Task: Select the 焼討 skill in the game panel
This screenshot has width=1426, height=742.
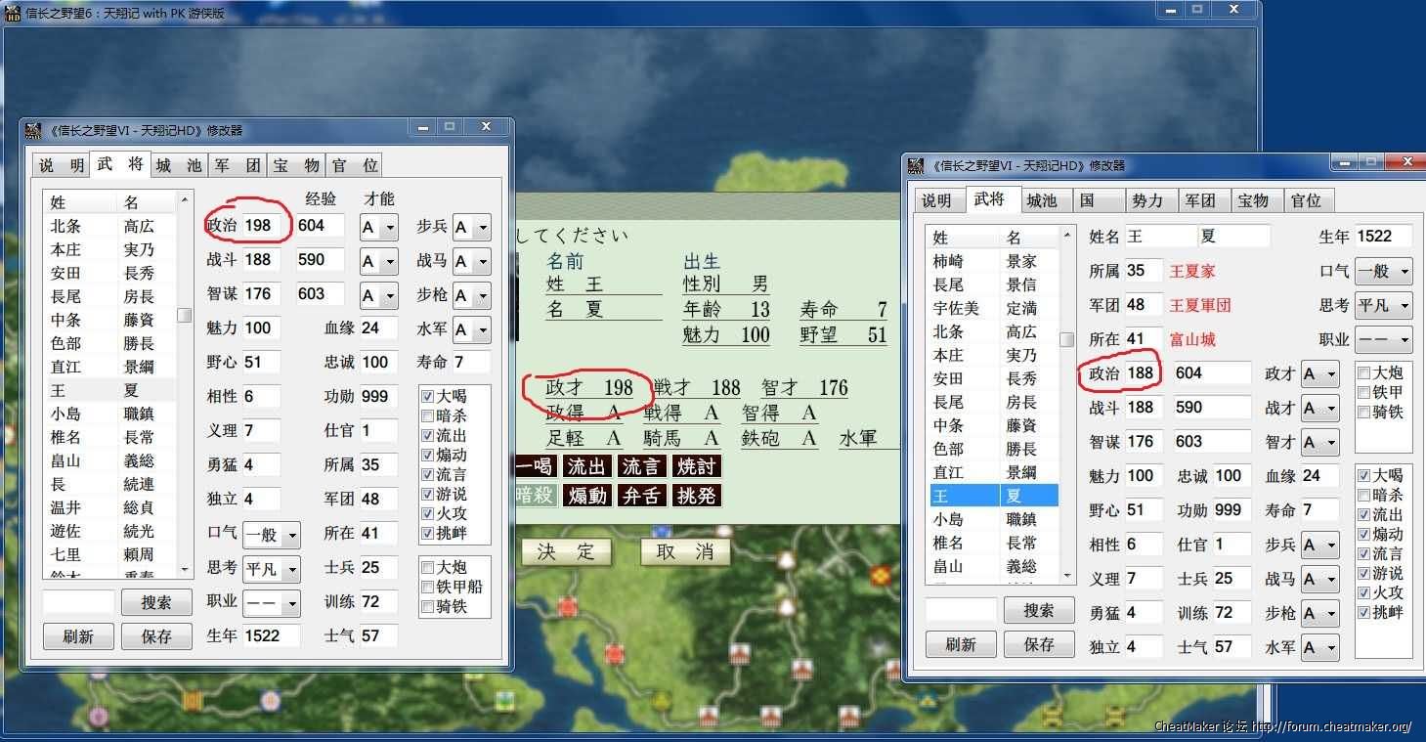Action: (x=696, y=467)
